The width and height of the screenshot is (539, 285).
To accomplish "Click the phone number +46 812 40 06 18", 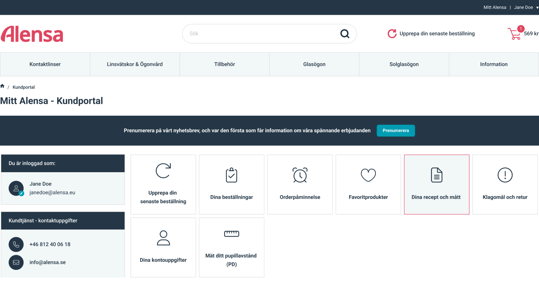I will [x=50, y=244].
